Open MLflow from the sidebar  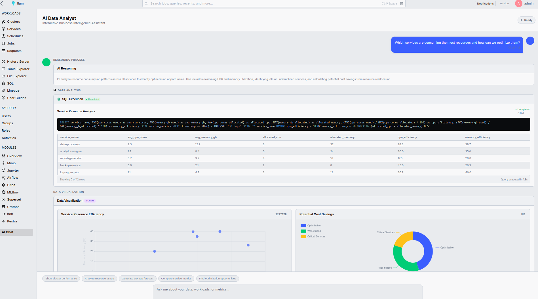pos(13,192)
